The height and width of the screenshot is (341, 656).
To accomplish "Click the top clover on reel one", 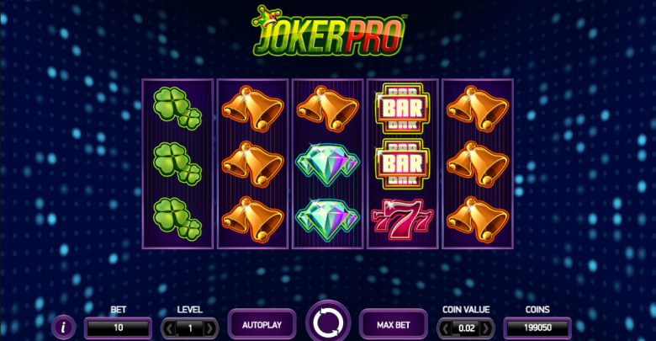I will (x=177, y=108).
